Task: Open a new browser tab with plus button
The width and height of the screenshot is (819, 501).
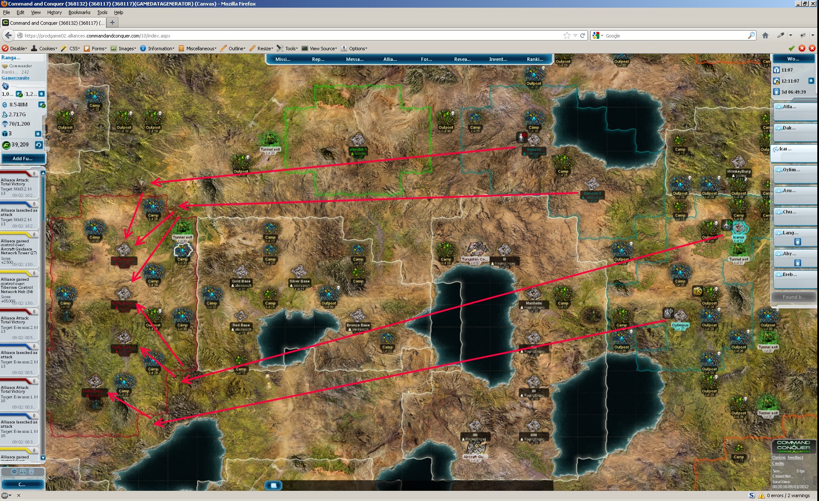Action: (112, 23)
